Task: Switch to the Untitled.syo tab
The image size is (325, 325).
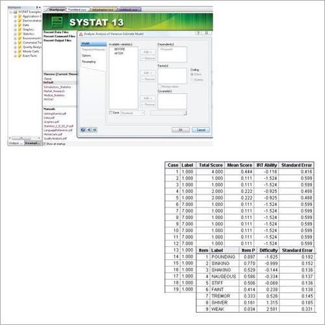Action: pos(77,10)
